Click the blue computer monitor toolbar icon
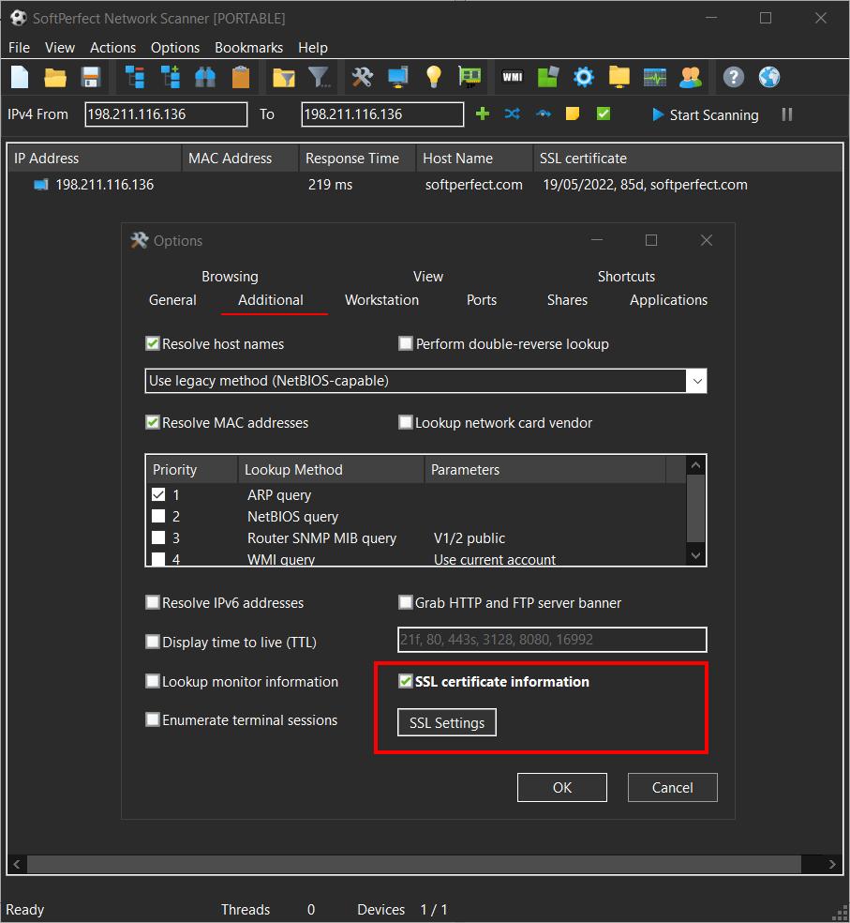This screenshot has height=923, width=850. tap(398, 77)
